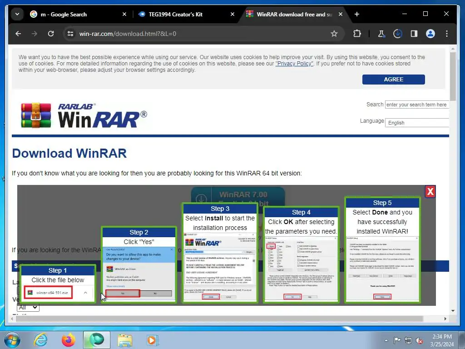Click the muted volume tray icon
This screenshot has height=349, width=465.
(419, 340)
